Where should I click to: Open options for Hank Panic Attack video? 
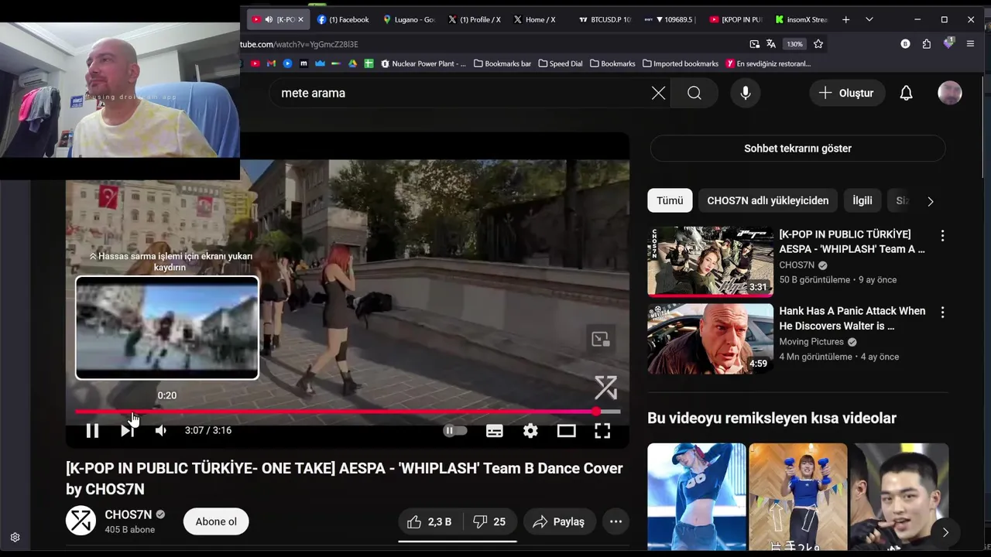[x=942, y=313]
